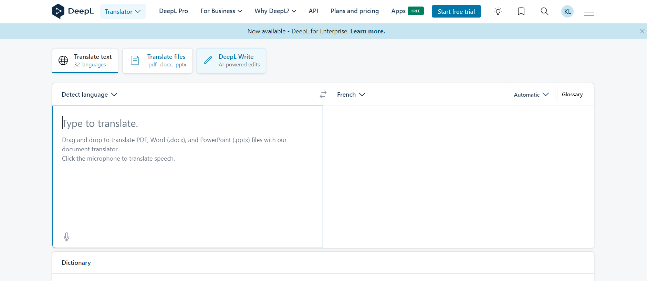Screen dimensions: 647x281
Task: Click the empty translation output pane
Action: pyautogui.click(x=458, y=177)
